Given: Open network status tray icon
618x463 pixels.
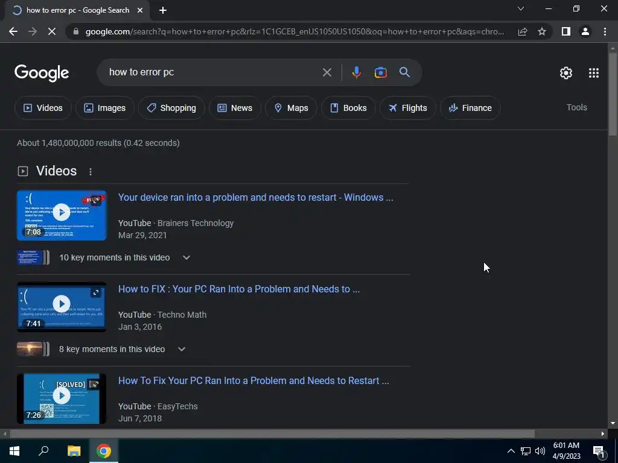Looking at the screenshot, I should click(526, 451).
